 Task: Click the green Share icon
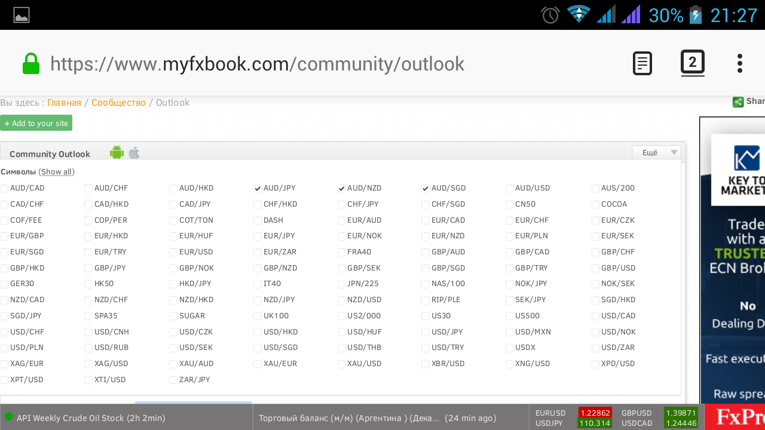(x=738, y=102)
